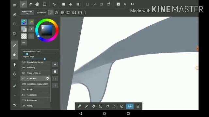Select the Text tool Aa

[132, 4]
